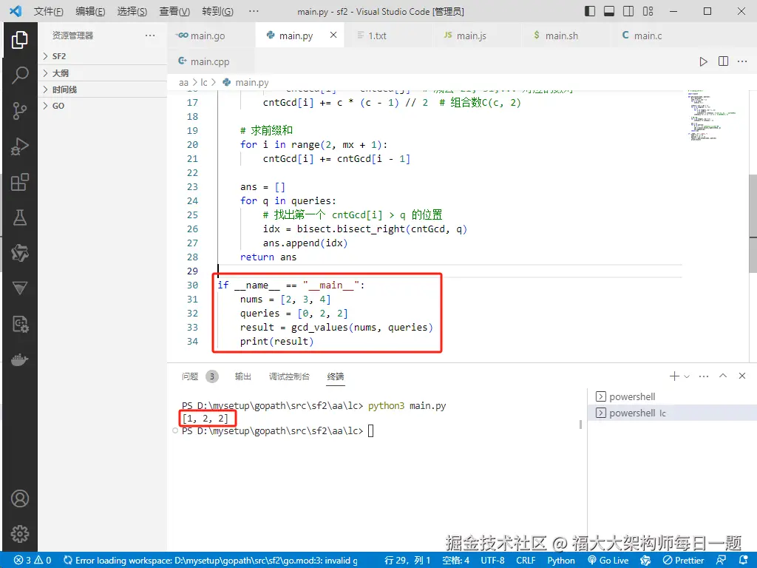Open the 问题 problems panel tab

pos(190,376)
